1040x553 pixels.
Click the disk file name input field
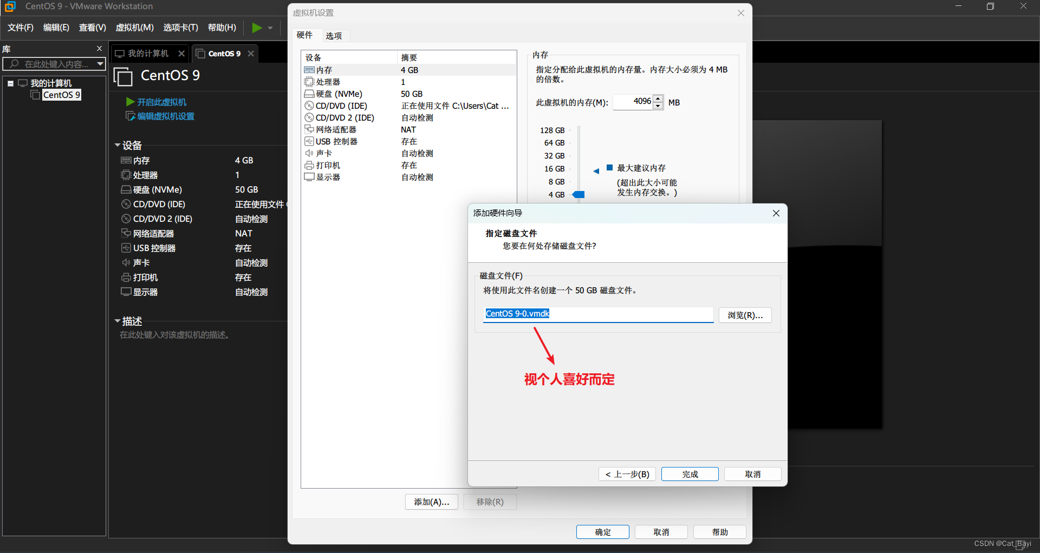(598, 314)
